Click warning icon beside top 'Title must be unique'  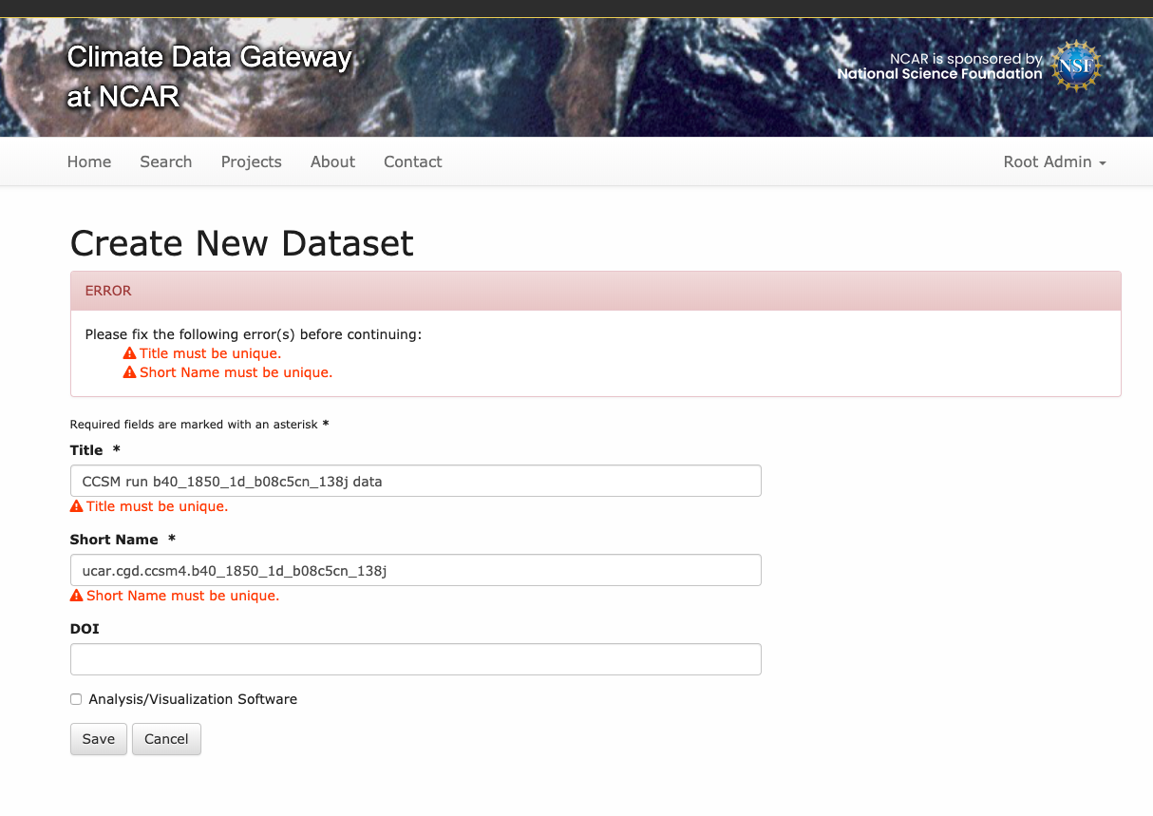pos(130,353)
